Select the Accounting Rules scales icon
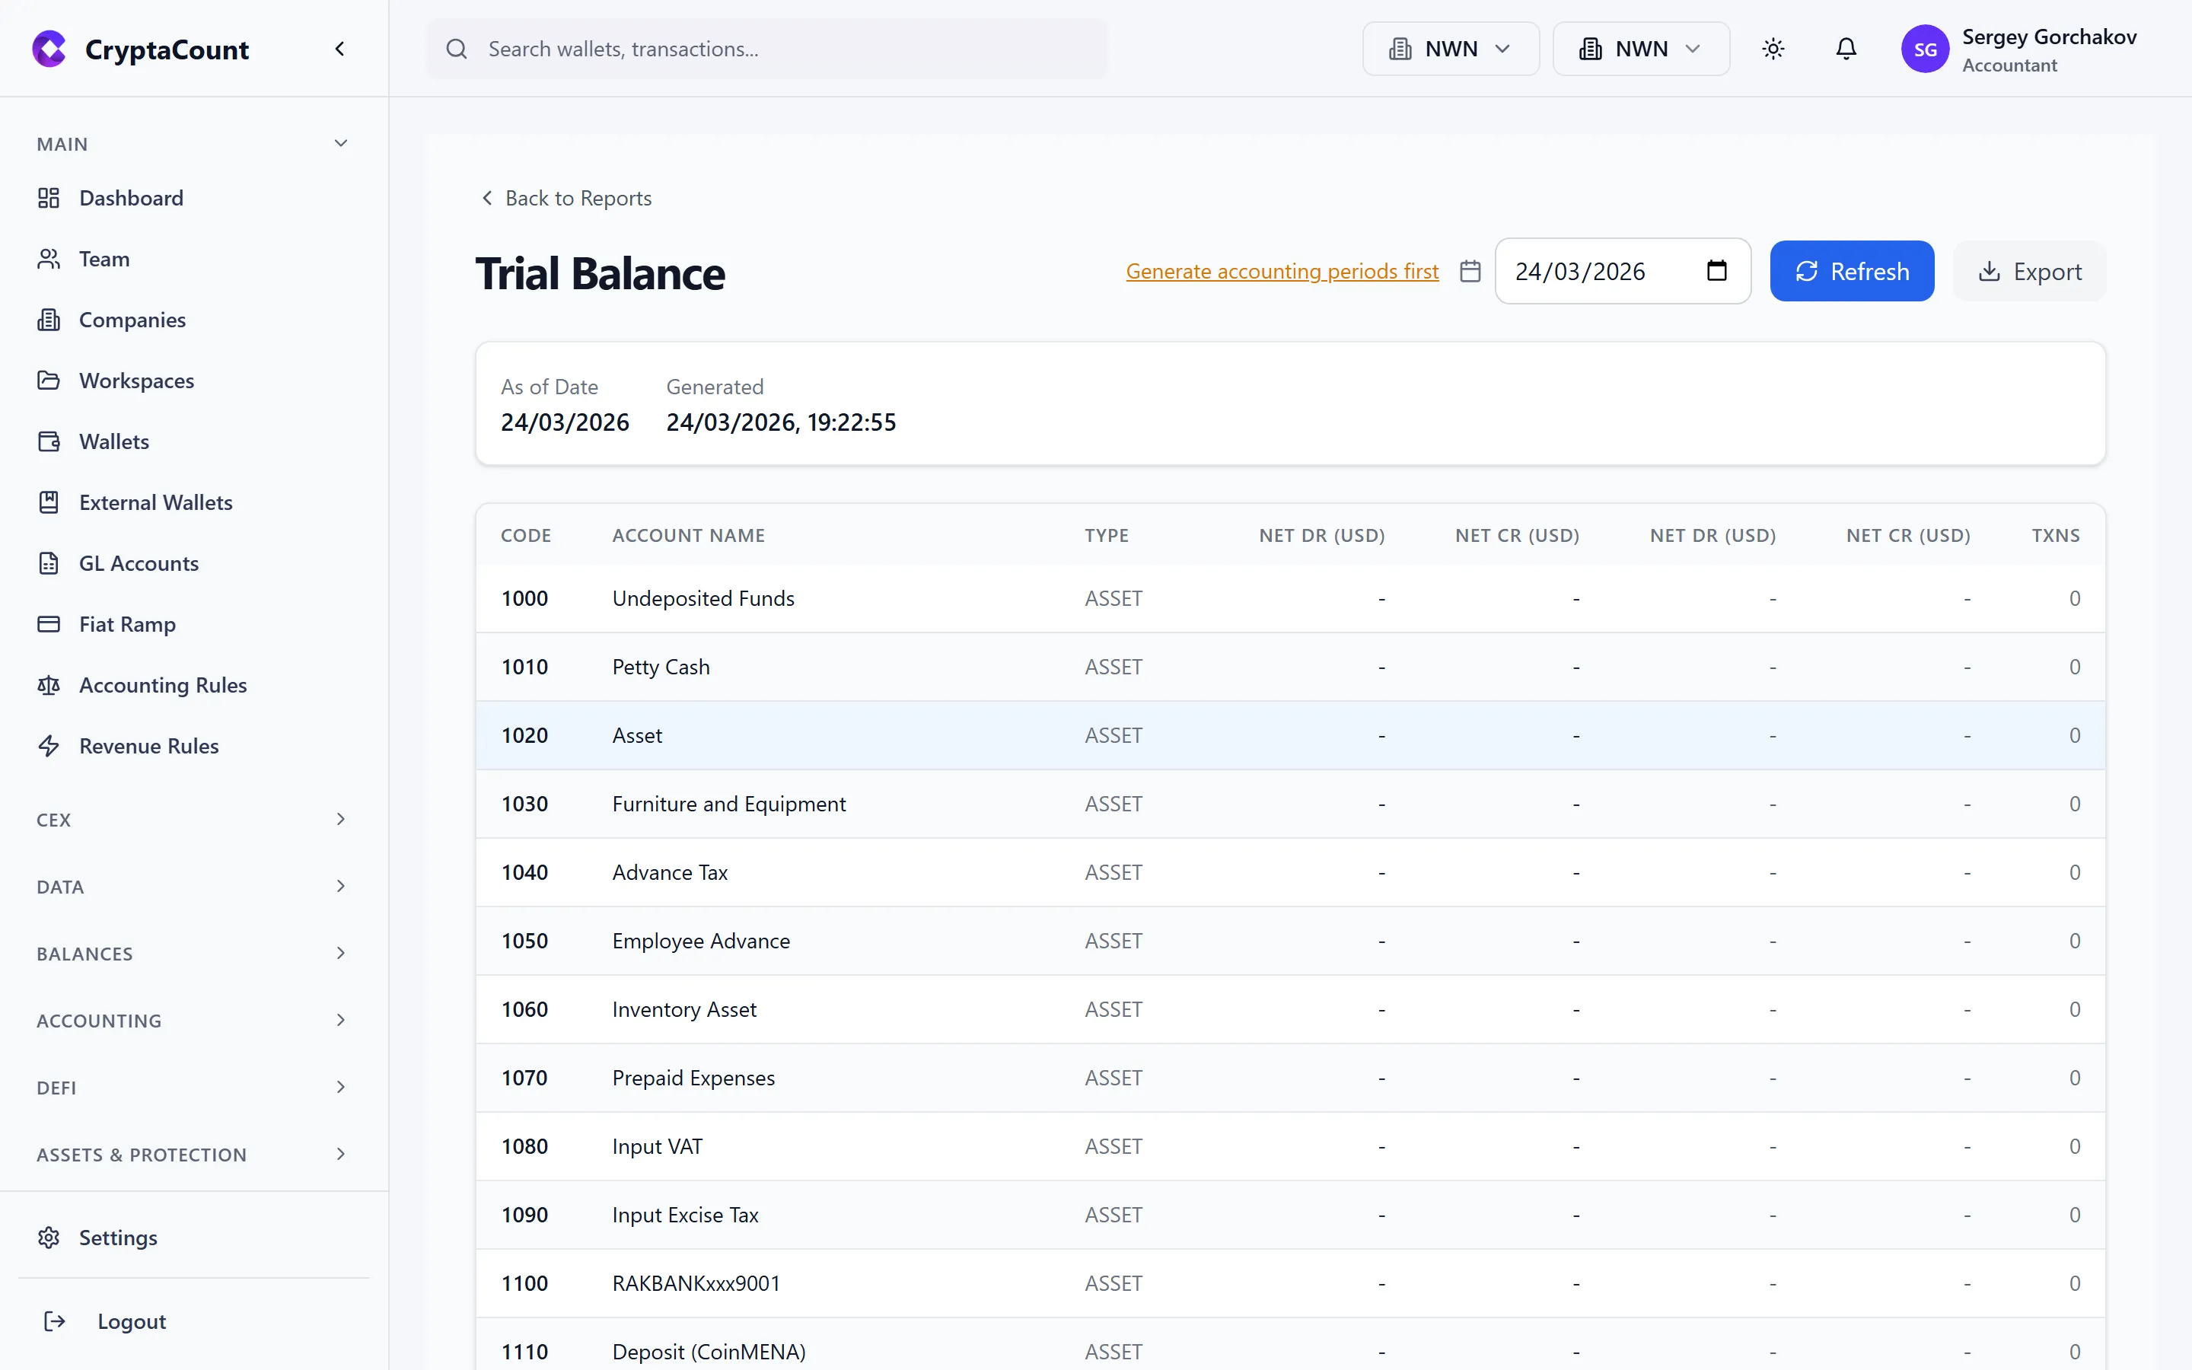The height and width of the screenshot is (1370, 2192). pyautogui.click(x=48, y=685)
